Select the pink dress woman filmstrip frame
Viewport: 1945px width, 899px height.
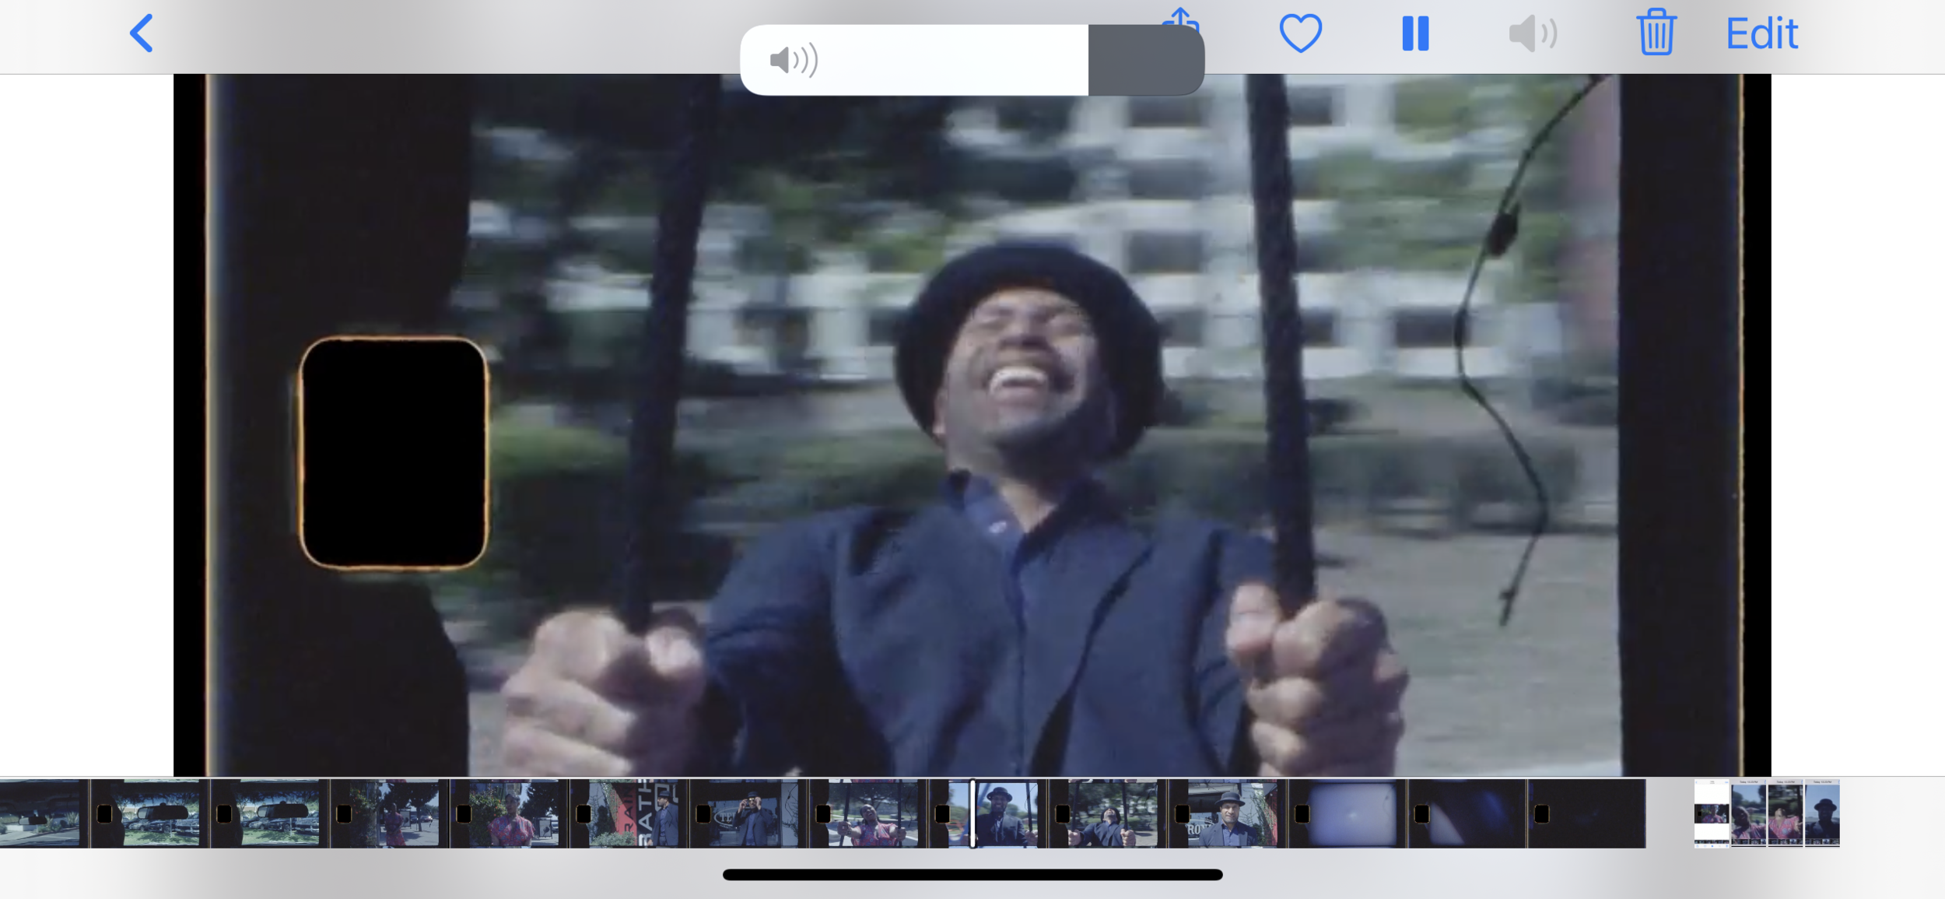(x=510, y=813)
